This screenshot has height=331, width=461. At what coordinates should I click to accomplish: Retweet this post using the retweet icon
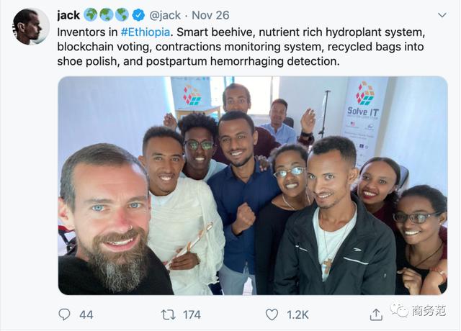[168, 314]
